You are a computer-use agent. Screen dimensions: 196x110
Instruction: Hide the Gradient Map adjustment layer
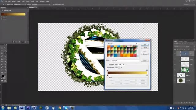[175, 54]
